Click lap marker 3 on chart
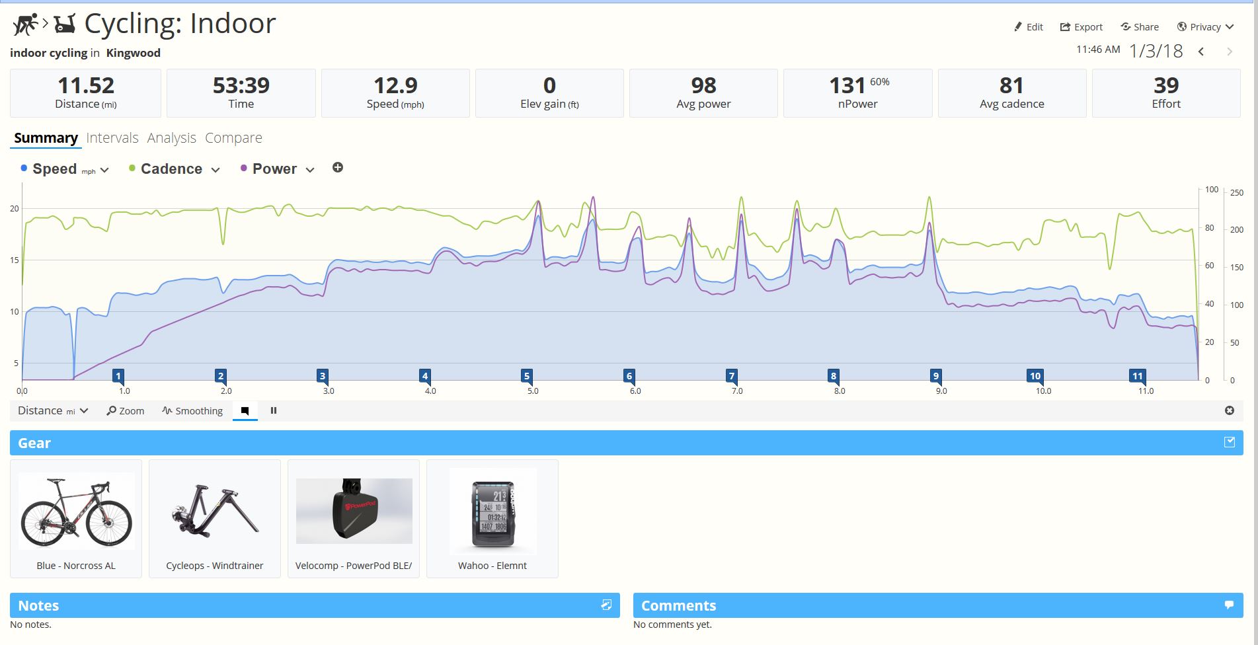This screenshot has height=645, width=1258. coord(323,376)
